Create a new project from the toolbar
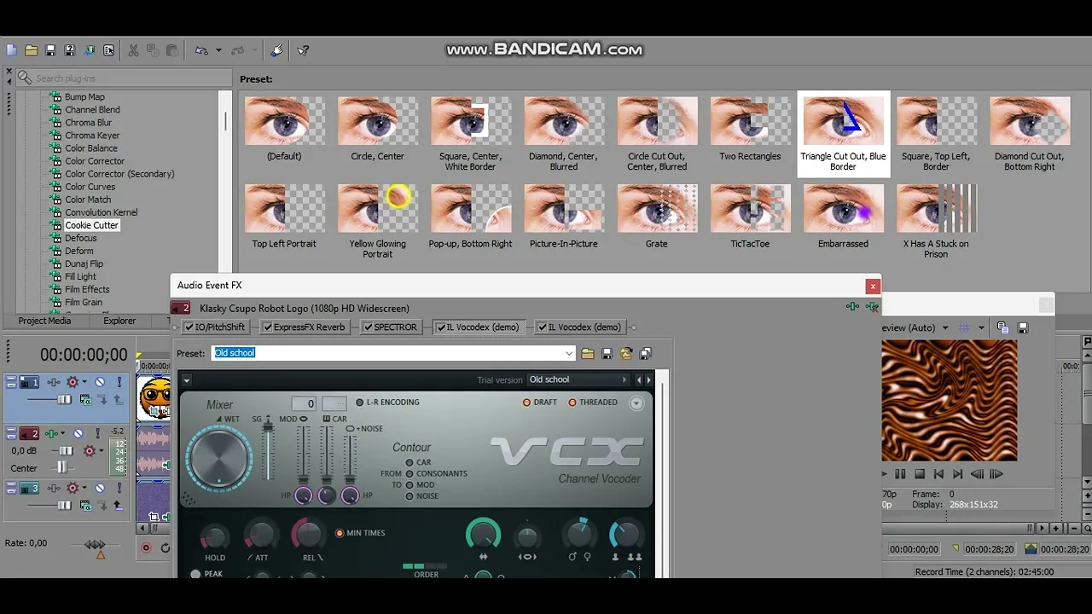1092x614 pixels. click(11, 50)
